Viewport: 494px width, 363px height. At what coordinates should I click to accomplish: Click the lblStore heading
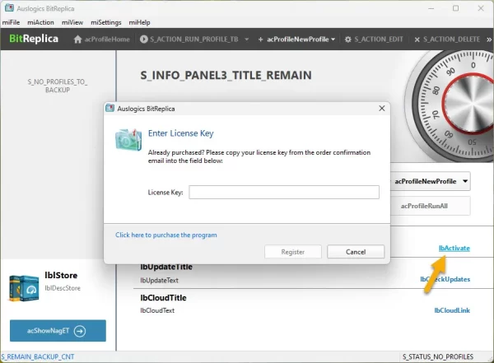61,276
